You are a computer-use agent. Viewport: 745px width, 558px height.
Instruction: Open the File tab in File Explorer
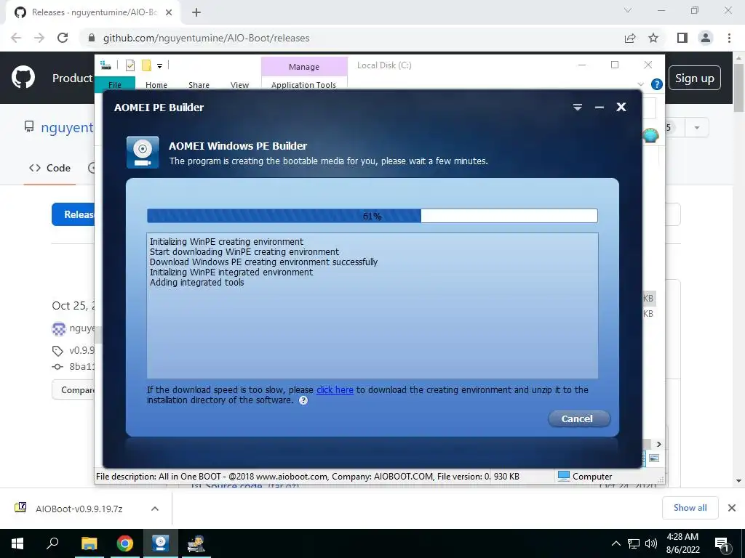[115, 84]
